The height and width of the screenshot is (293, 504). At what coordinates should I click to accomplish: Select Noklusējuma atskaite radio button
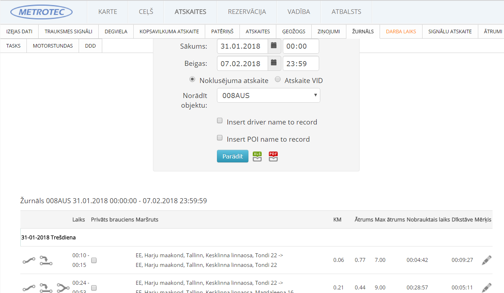coord(192,79)
